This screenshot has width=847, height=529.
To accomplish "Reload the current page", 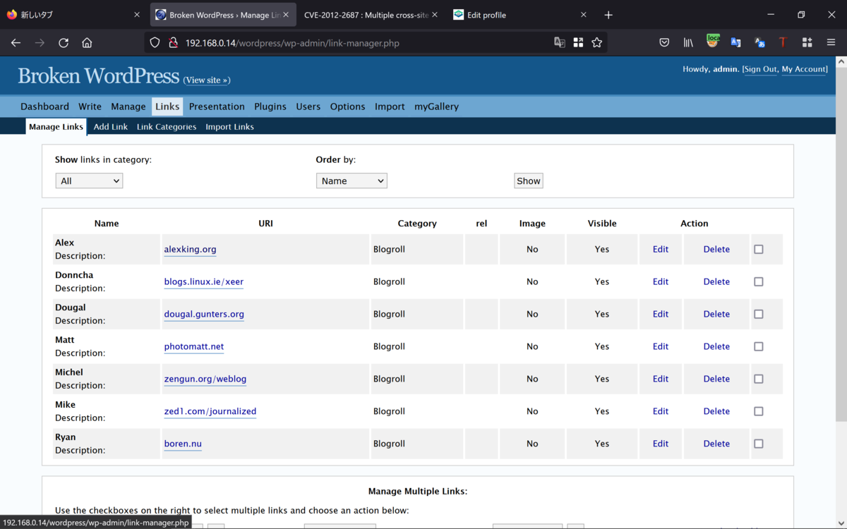I will point(64,43).
